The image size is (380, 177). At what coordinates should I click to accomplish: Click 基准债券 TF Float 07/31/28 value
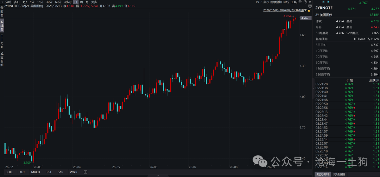coord(366,39)
